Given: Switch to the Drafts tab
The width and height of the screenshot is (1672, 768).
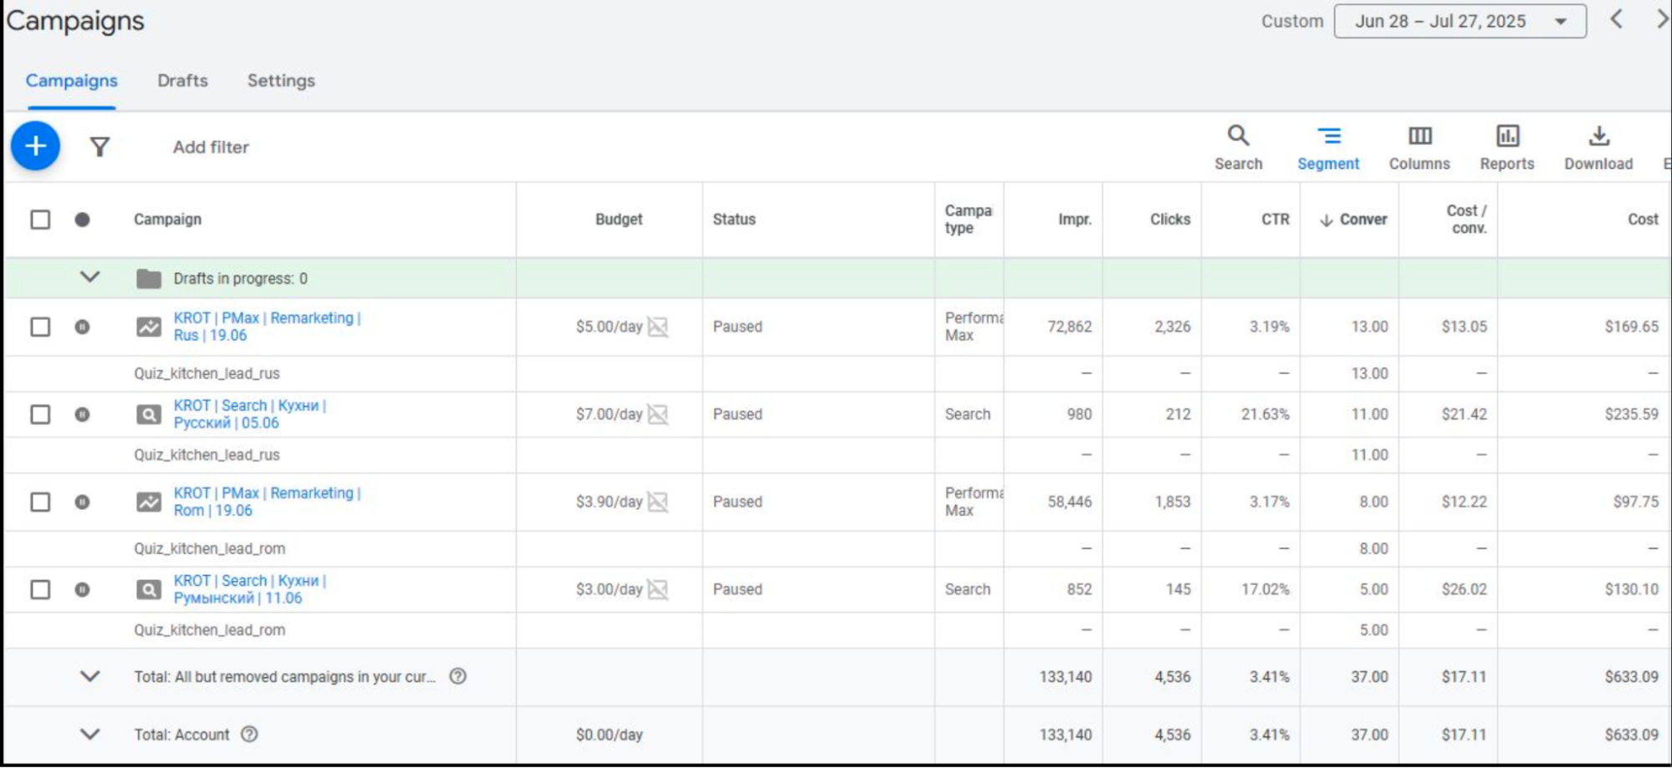Looking at the screenshot, I should pyautogui.click(x=182, y=81).
